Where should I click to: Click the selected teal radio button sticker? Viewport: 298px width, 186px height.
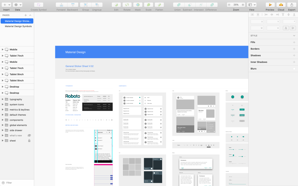[237, 137]
